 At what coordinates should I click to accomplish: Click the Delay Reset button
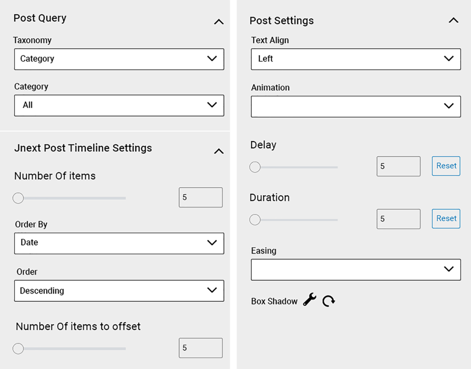446,166
